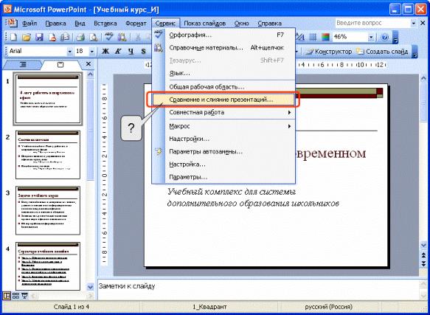Open the Вставка menu

(105, 24)
